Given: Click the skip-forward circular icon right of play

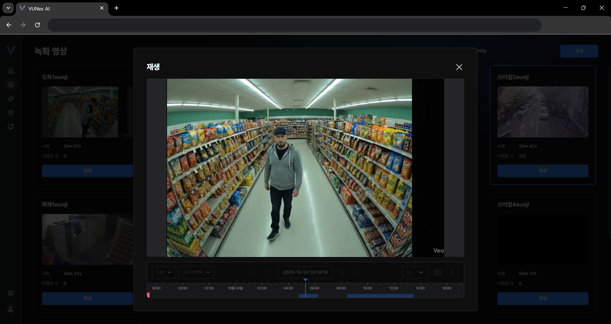Looking at the screenshot, I should pyautogui.click(x=357, y=272).
